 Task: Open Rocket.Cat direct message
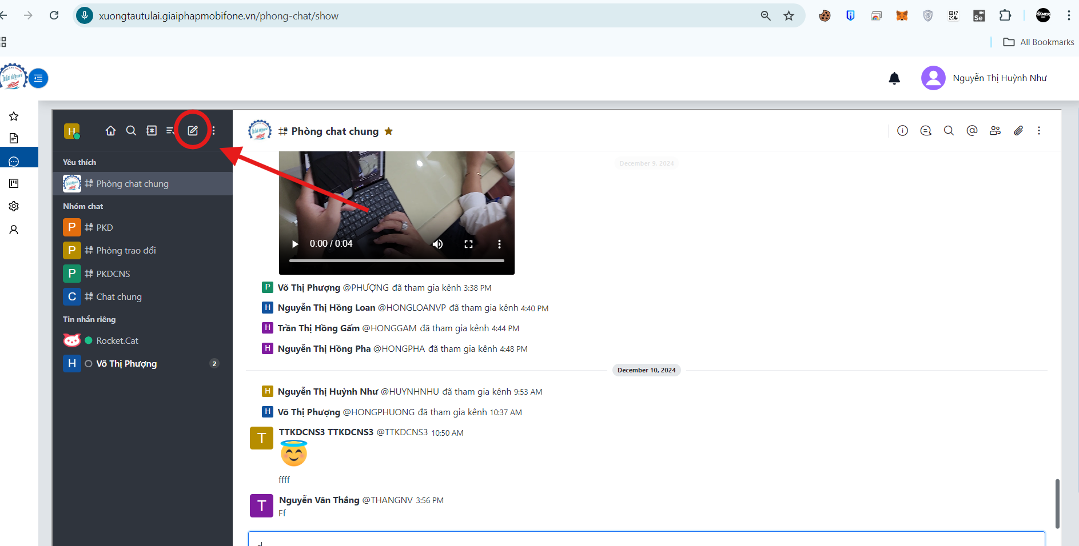pyautogui.click(x=142, y=340)
